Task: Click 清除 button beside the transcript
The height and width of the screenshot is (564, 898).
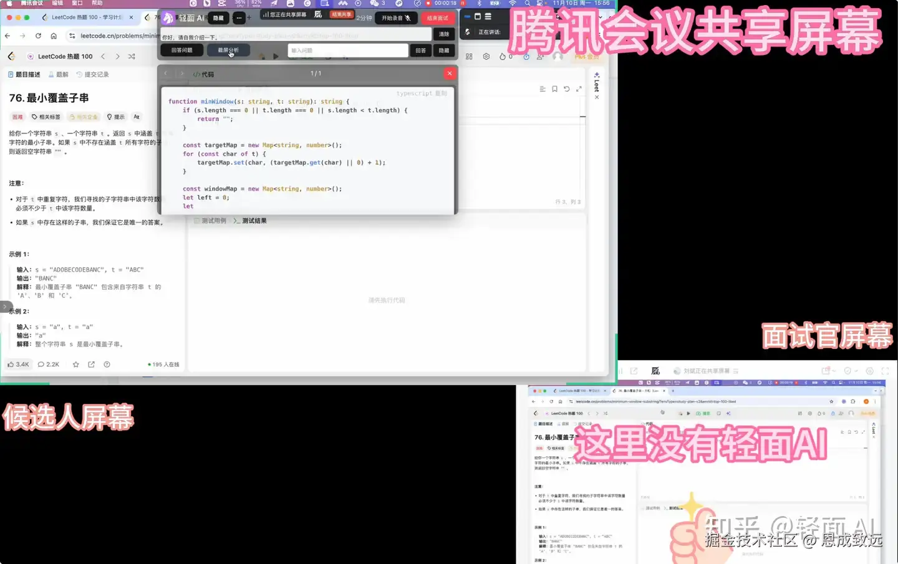Action: tap(443, 34)
